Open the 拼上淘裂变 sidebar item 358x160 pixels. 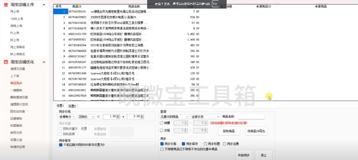point(18,54)
